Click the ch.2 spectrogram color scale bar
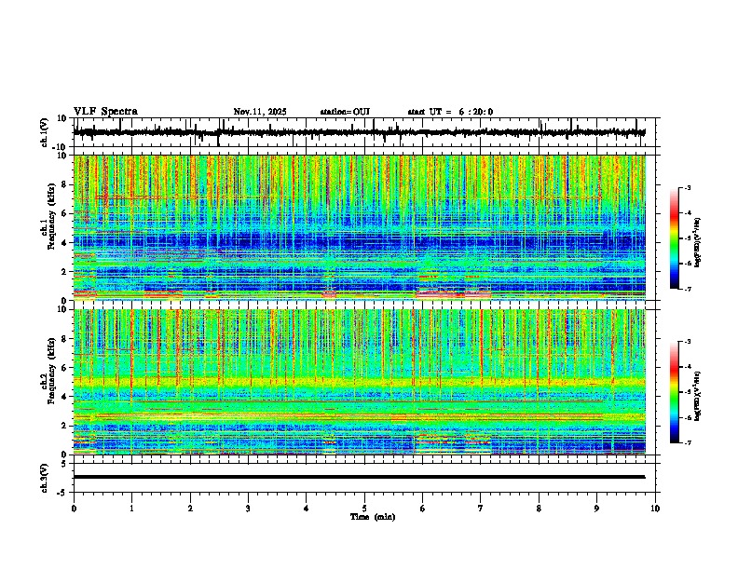This screenshot has width=738, height=570. (675, 392)
